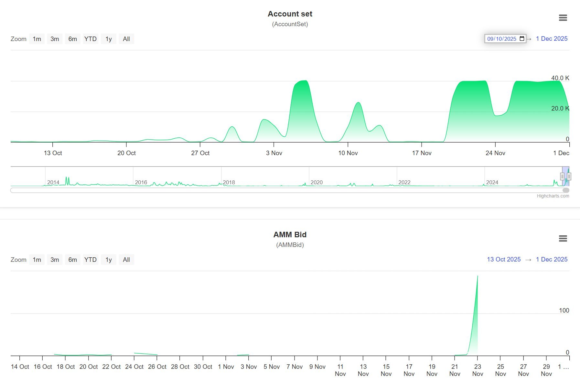The width and height of the screenshot is (580, 384).
Task: Select the YTD zoom on Account set chart
Action: 90,39
